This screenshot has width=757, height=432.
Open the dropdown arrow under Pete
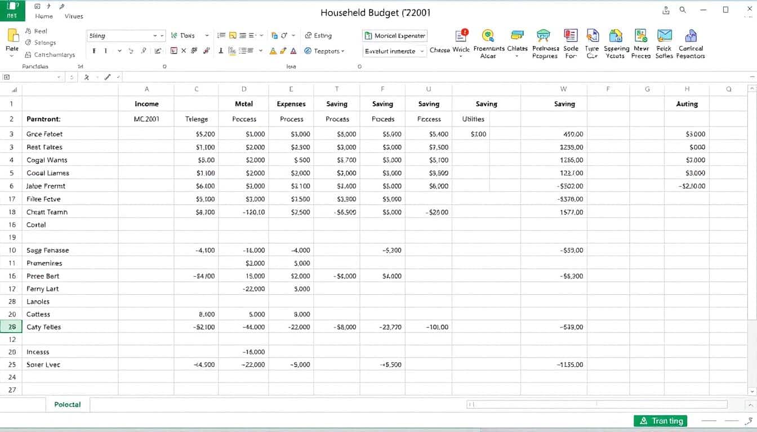(x=11, y=56)
